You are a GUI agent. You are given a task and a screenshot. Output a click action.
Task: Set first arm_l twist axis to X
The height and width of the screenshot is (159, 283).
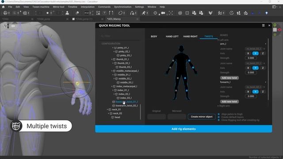point(248,53)
